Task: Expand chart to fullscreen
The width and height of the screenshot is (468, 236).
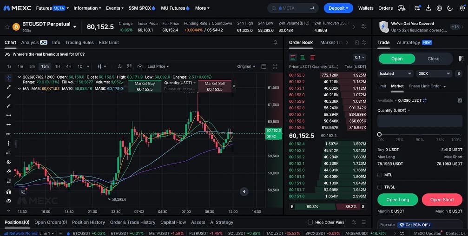Action: (275, 66)
